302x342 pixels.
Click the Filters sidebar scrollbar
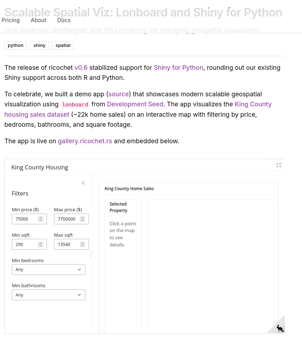click(91, 255)
